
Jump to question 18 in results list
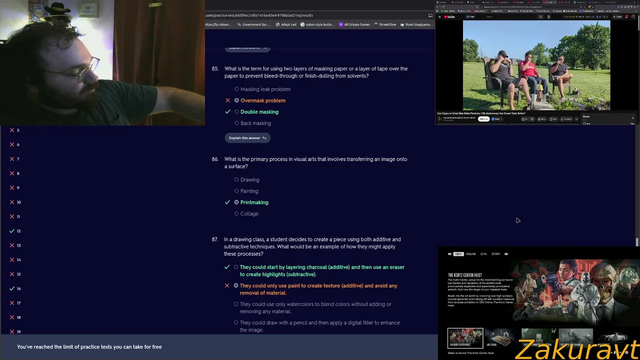click(15, 317)
